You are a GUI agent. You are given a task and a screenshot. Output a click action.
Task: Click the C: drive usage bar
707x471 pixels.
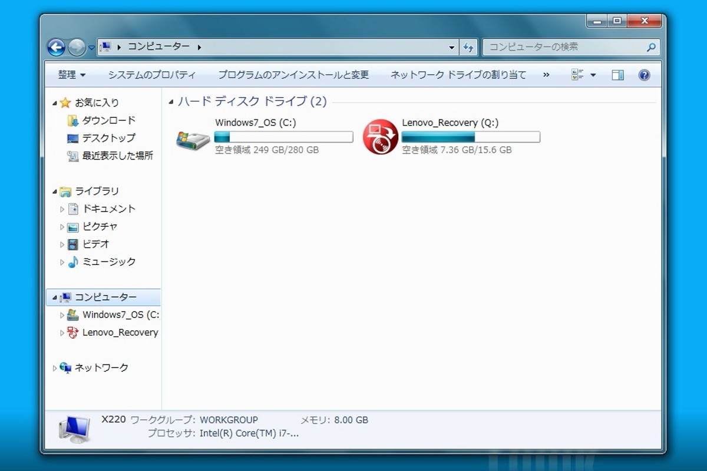point(283,137)
